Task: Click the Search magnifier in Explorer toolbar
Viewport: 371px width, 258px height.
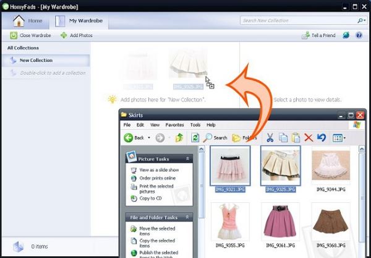Action: click(x=215, y=138)
